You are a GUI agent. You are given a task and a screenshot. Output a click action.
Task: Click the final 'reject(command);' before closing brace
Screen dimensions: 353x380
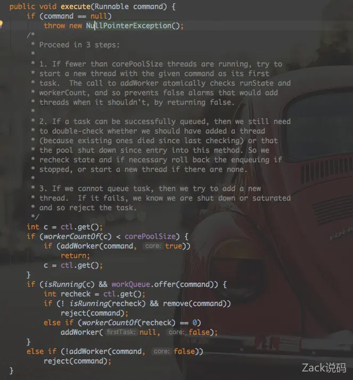click(x=77, y=361)
